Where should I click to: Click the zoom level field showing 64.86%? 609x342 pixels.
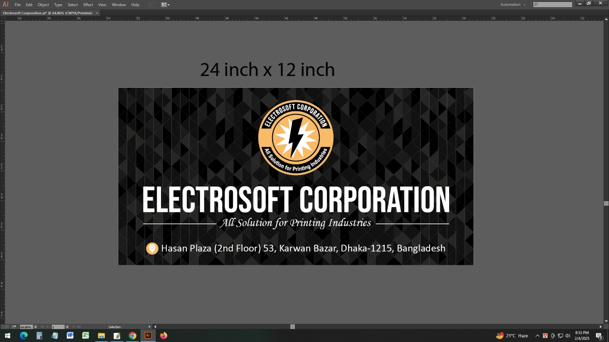(26, 327)
